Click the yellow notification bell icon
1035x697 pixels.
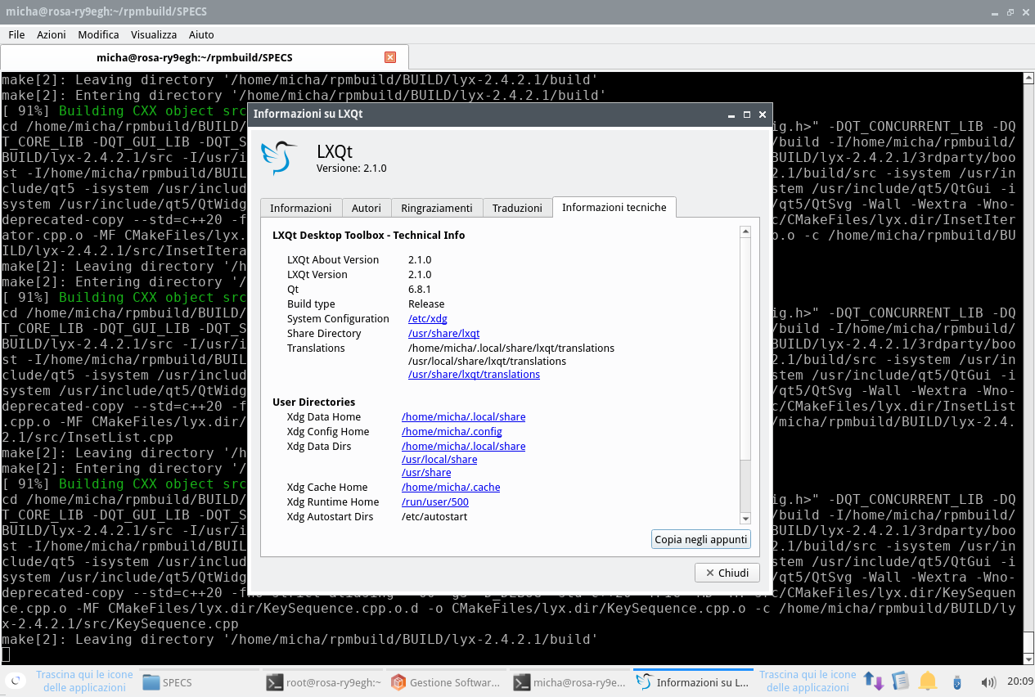(x=927, y=681)
